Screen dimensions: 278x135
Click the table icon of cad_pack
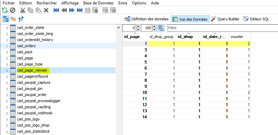pos(13,52)
